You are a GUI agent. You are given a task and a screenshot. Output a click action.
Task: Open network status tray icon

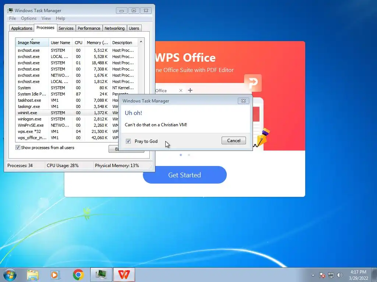(x=331, y=275)
